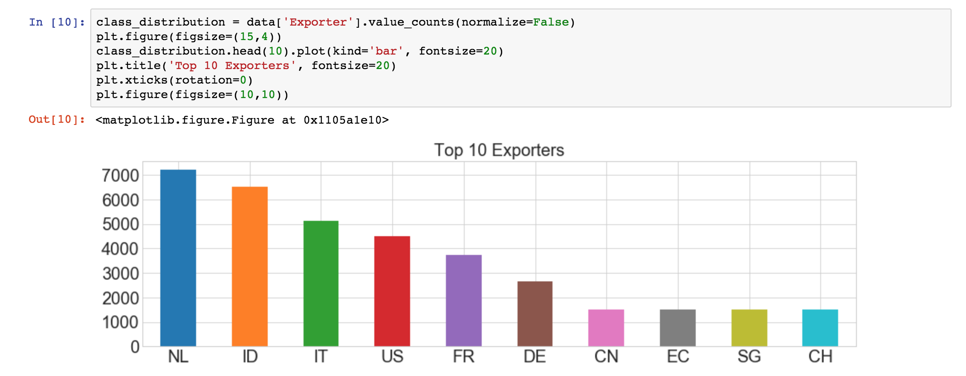Click the matplotlib Figure output text
Screen dimensions: 966x376
(242, 120)
